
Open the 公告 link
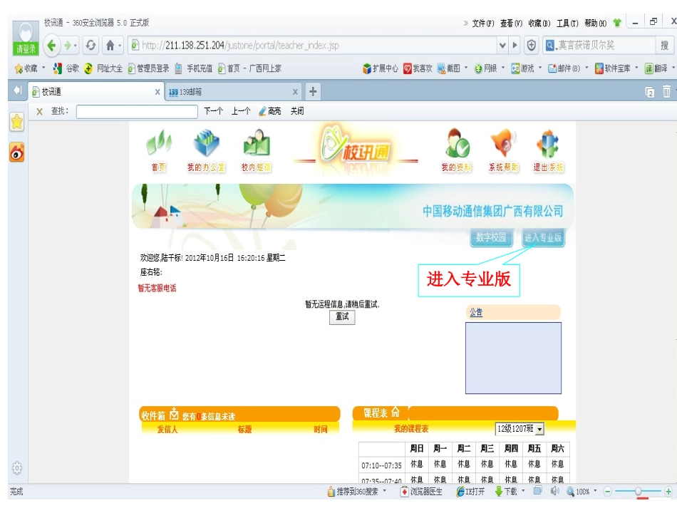(x=476, y=312)
